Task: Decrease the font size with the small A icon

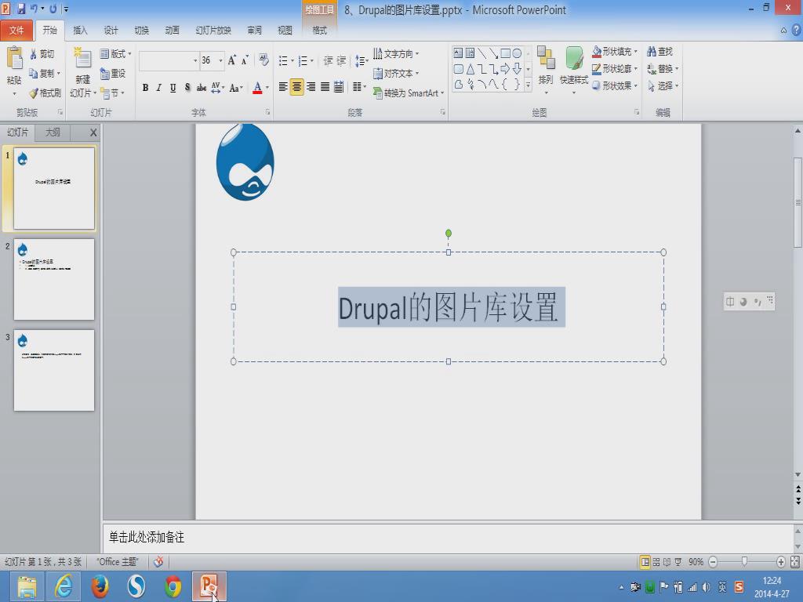Action: pyautogui.click(x=245, y=60)
